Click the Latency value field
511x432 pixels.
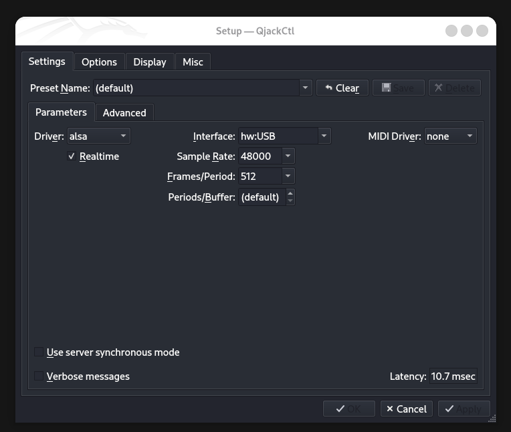pyautogui.click(x=453, y=376)
